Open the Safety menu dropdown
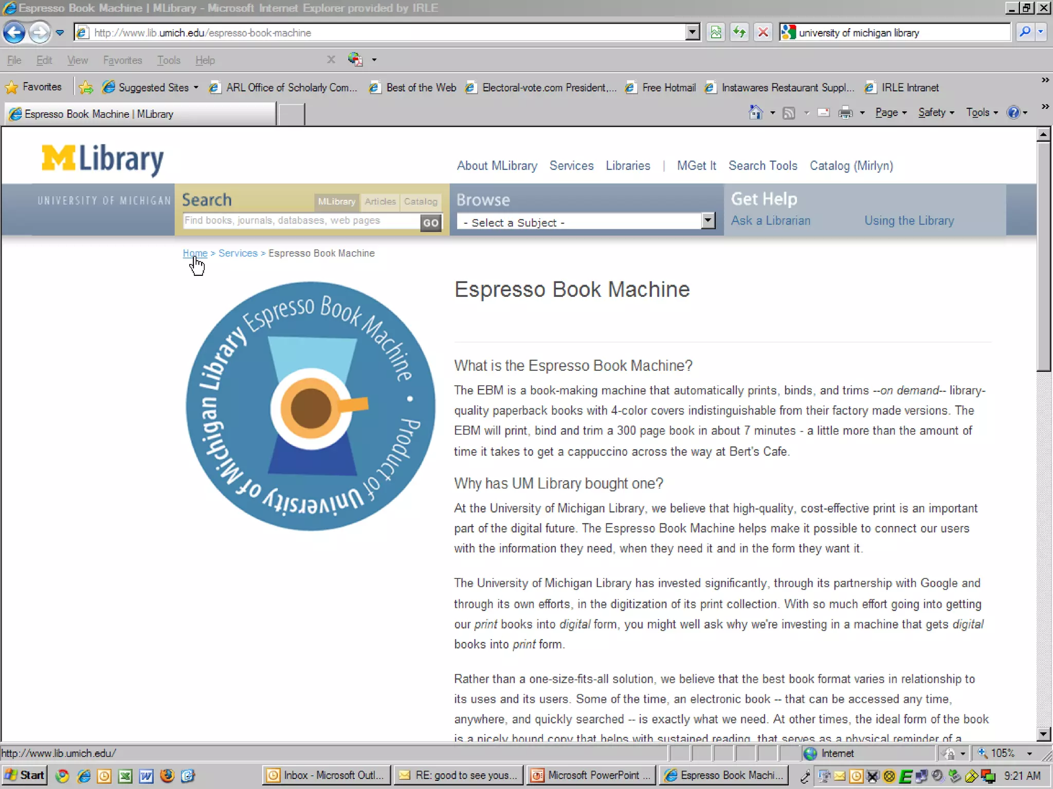1053x789 pixels. 936,112
